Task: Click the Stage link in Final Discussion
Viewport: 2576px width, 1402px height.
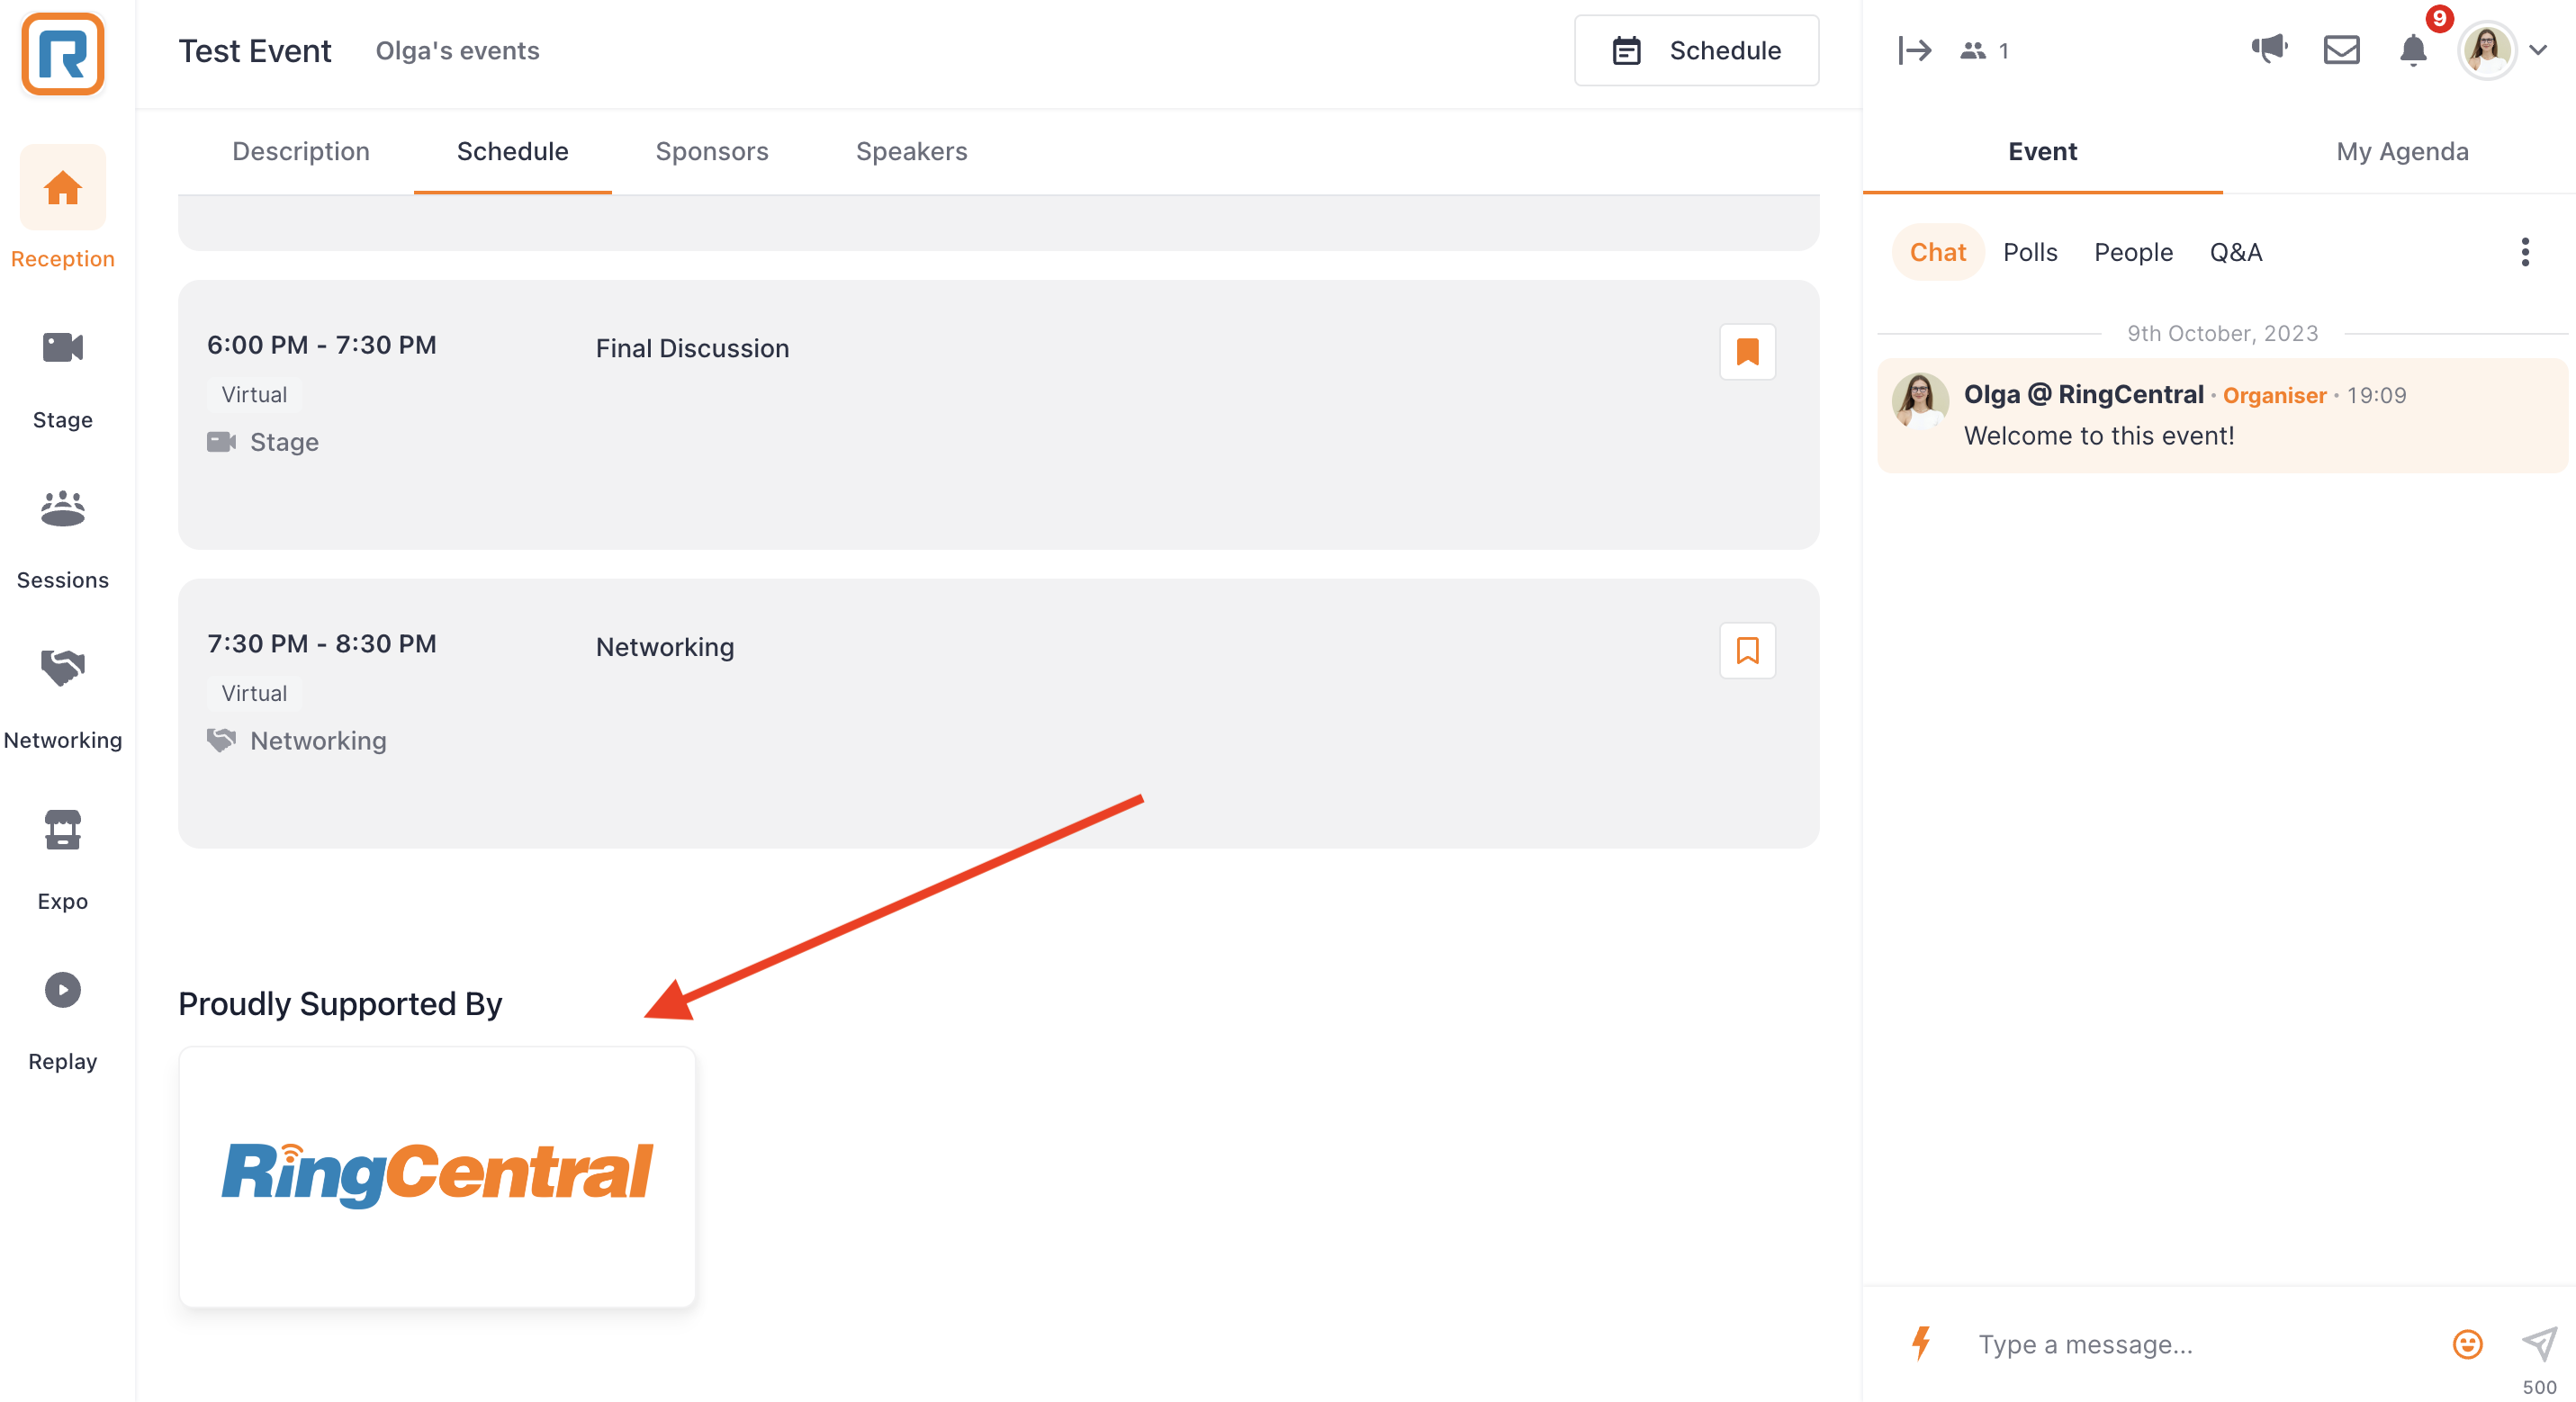Action: 284,441
